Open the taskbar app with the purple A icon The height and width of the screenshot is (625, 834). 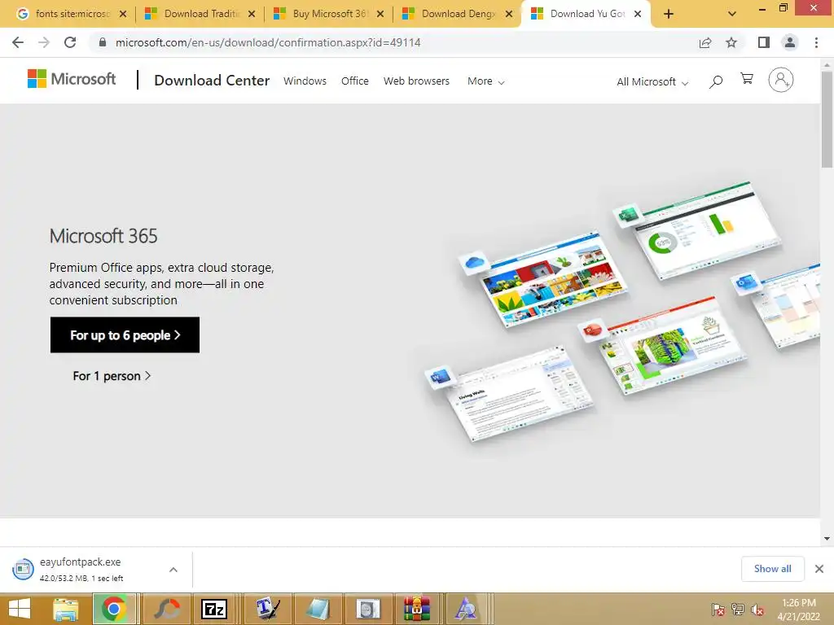[466, 609]
